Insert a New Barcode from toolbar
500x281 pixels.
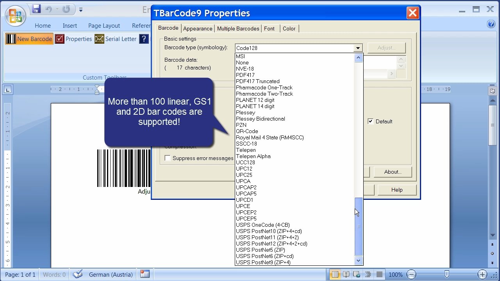(x=29, y=39)
